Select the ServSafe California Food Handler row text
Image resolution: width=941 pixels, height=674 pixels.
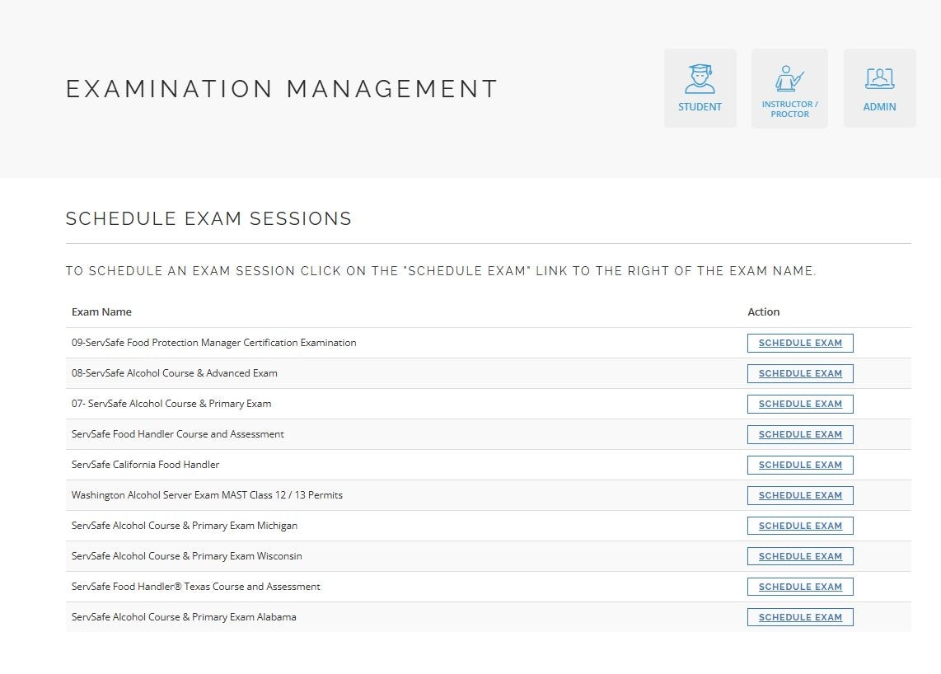(145, 465)
